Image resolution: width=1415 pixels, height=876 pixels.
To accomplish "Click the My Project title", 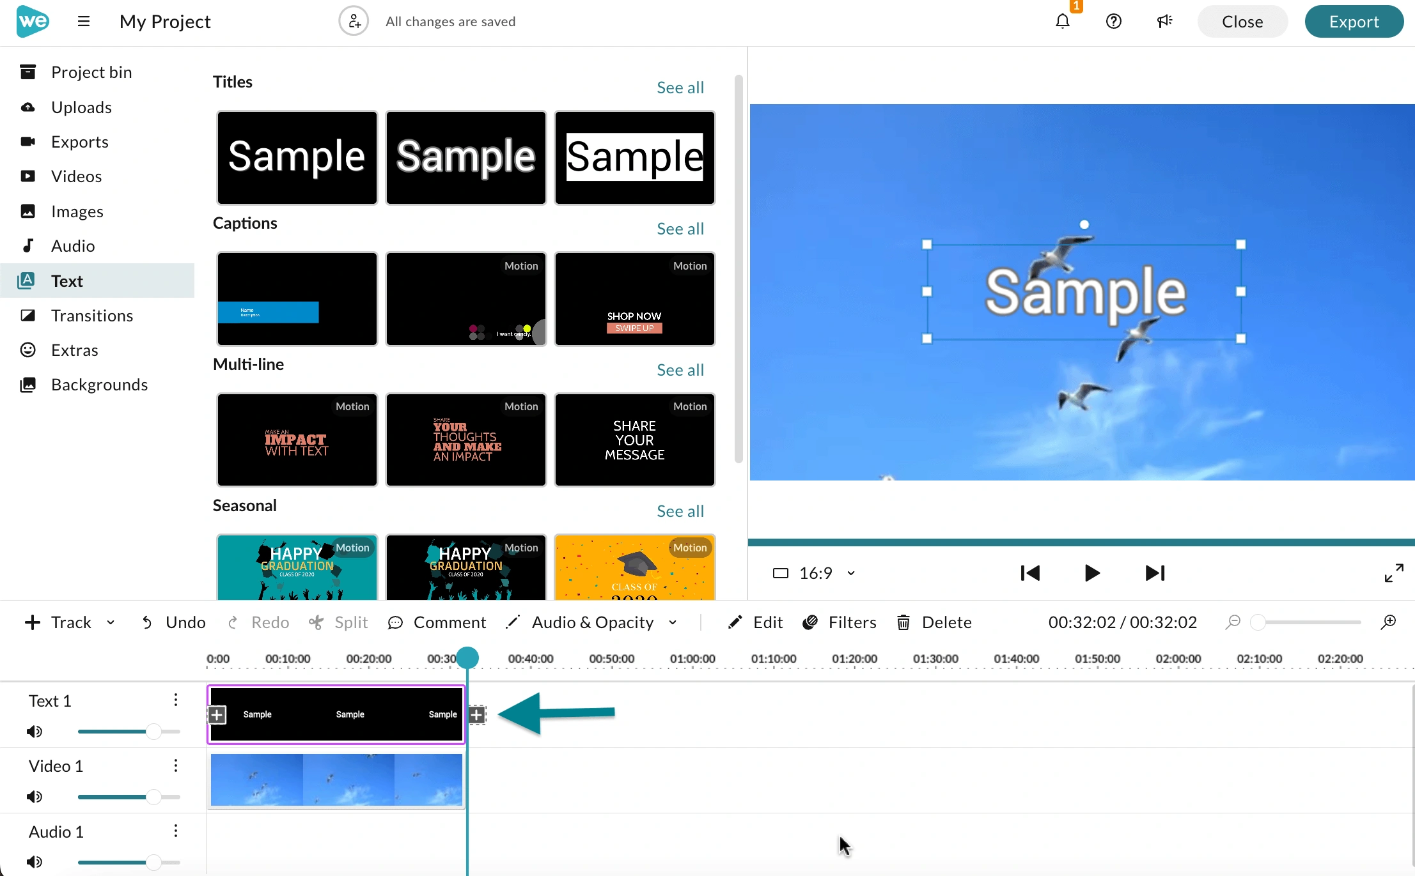I will coord(165,22).
